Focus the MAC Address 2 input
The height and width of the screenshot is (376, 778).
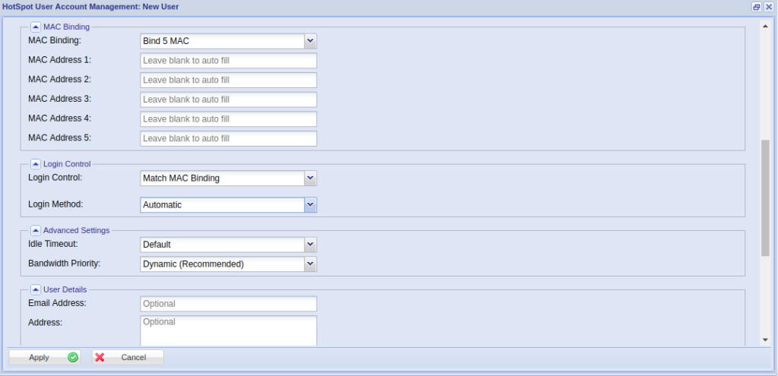click(x=228, y=81)
